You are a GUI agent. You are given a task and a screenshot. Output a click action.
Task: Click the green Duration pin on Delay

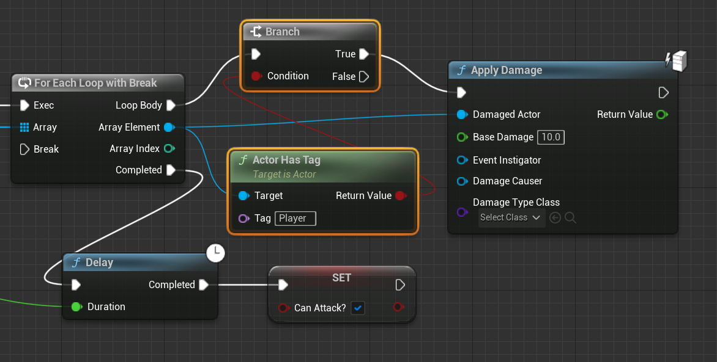pos(76,306)
